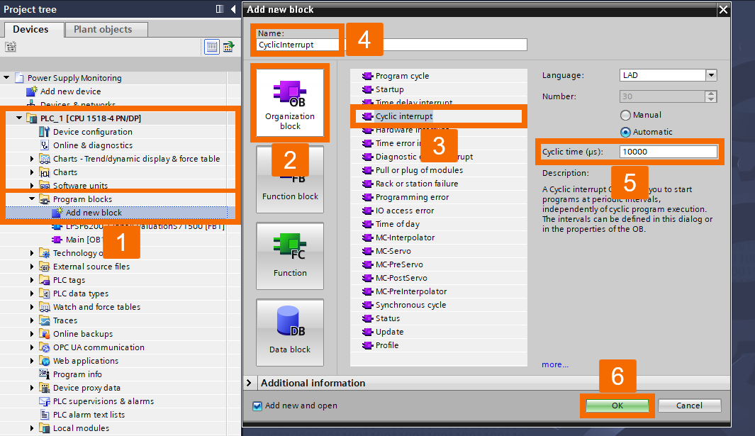The height and width of the screenshot is (436, 755).
Task: Click the Program info icon
Action: tap(44, 374)
